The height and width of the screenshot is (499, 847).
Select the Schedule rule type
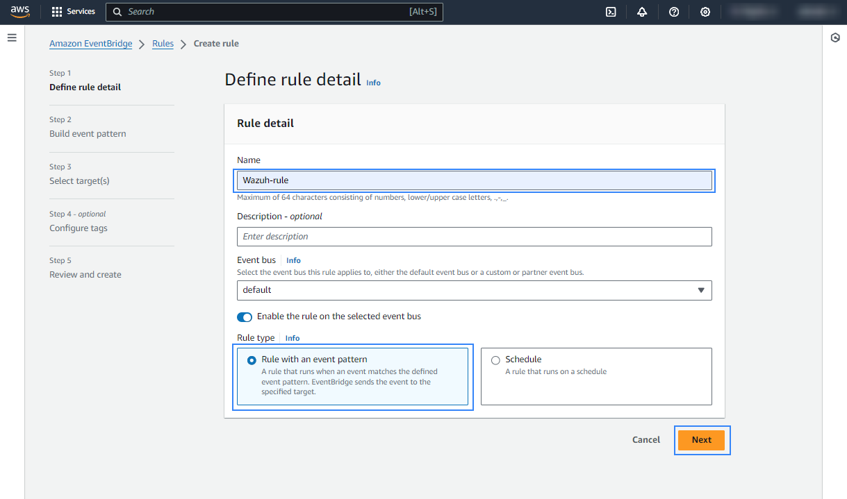click(x=495, y=360)
